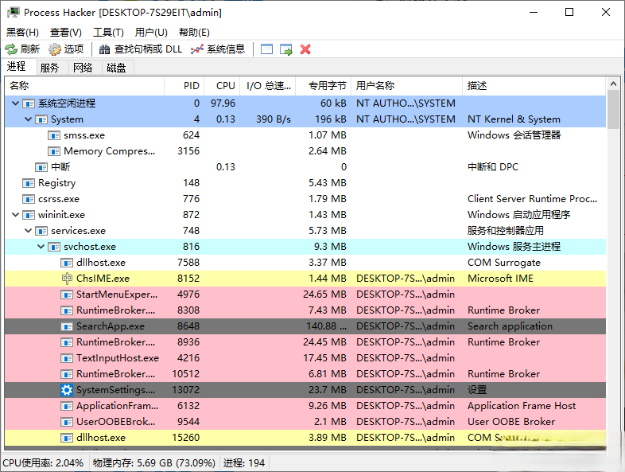The width and height of the screenshot is (625, 472).
Task: Open system information graph icon
Action: click(x=197, y=49)
